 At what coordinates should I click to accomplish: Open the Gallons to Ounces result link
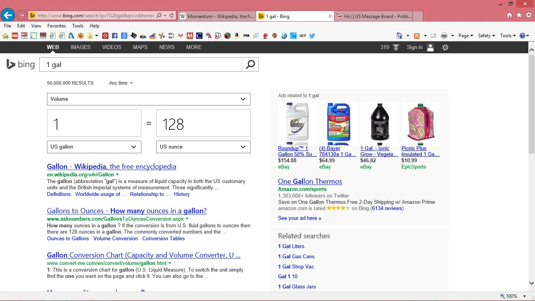[x=127, y=211]
